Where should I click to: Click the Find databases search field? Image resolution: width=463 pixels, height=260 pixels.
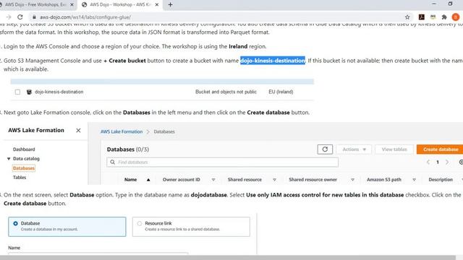[222, 162]
